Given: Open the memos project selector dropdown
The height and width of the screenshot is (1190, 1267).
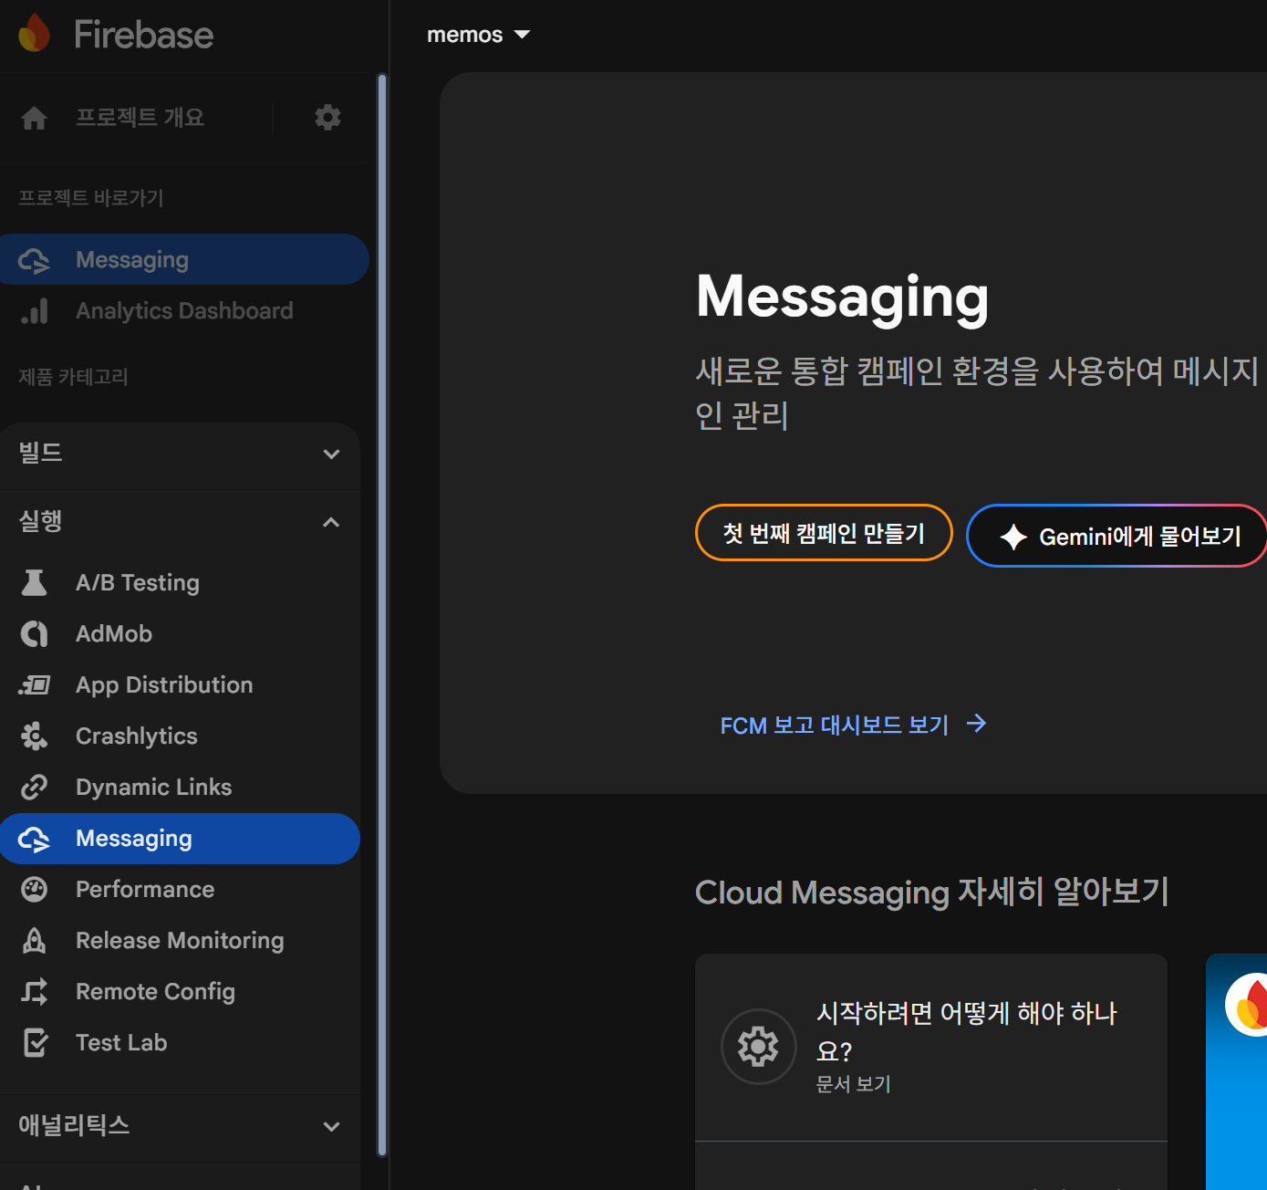Looking at the screenshot, I should (x=478, y=35).
